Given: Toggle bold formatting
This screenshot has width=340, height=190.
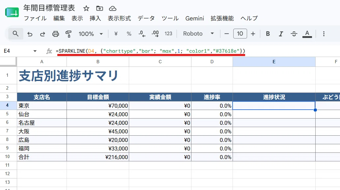Looking at the screenshot, I should [x=268, y=34].
